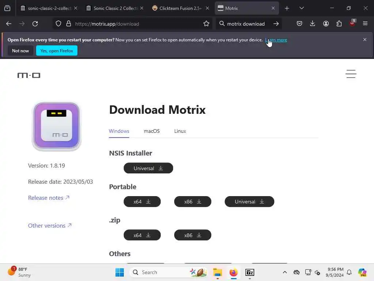Viewport: 374px width, 281px height.
Task: Click the clock showing 9:56 PM
Action: (x=335, y=272)
